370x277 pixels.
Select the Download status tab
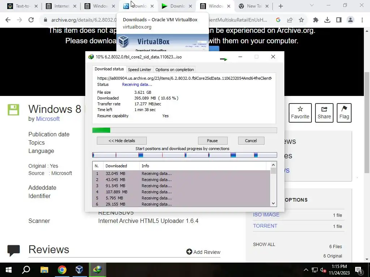(109, 69)
